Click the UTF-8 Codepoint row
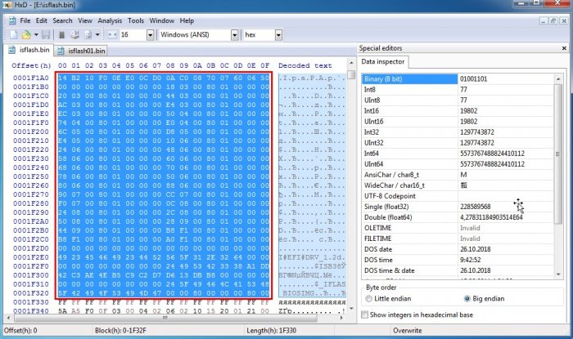 (x=458, y=196)
